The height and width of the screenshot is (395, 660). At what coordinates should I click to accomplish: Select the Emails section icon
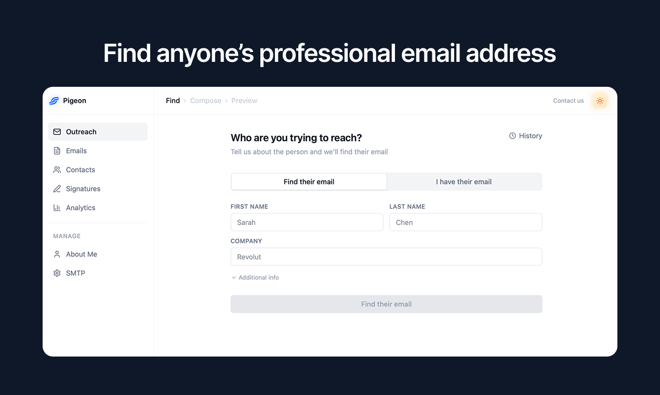[x=57, y=151]
